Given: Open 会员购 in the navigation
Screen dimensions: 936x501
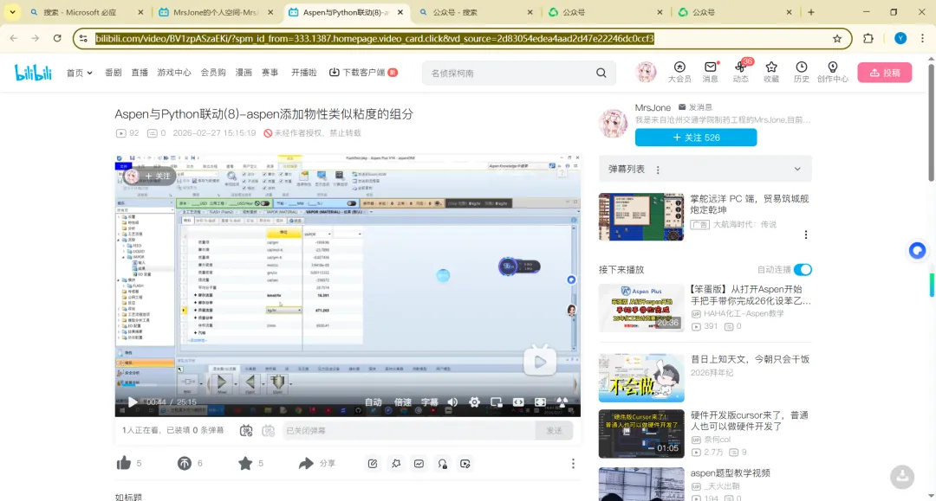Looking at the screenshot, I should coord(213,73).
